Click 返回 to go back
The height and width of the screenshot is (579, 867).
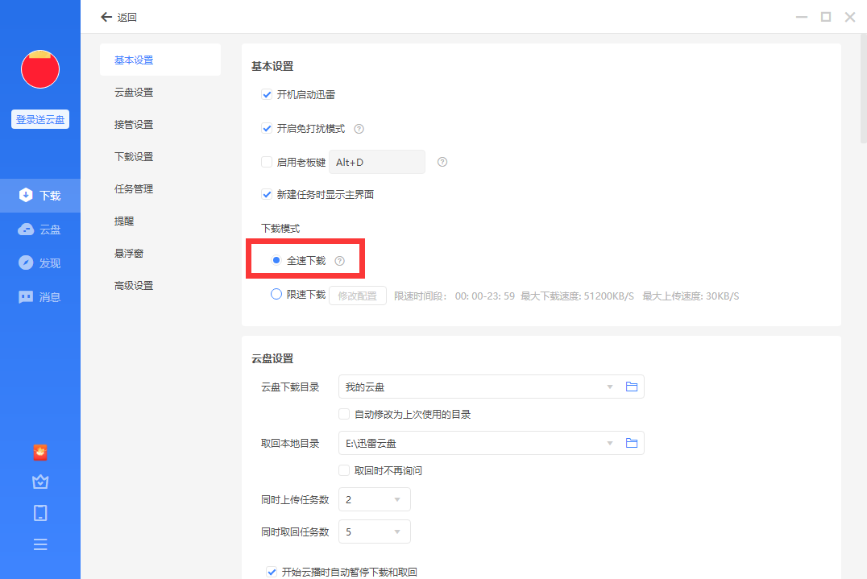pyautogui.click(x=118, y=17)
